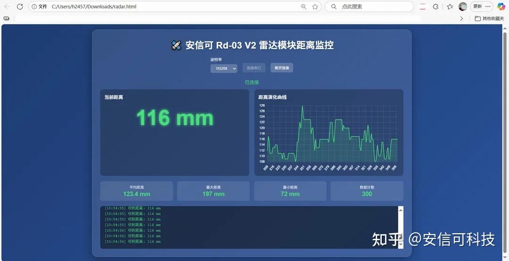Click the 断开连接 button
Image resolution: width=509 pixels, height=261 pixels.
[282, 68]
